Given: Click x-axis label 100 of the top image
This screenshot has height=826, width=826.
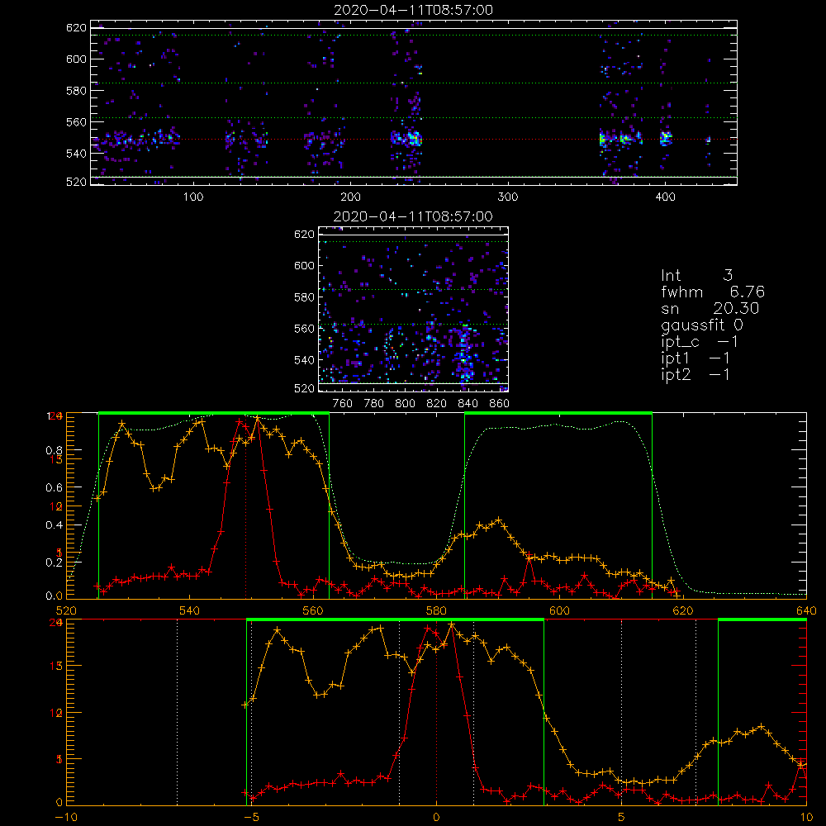Looking at the screenshot, I should 193,197.
